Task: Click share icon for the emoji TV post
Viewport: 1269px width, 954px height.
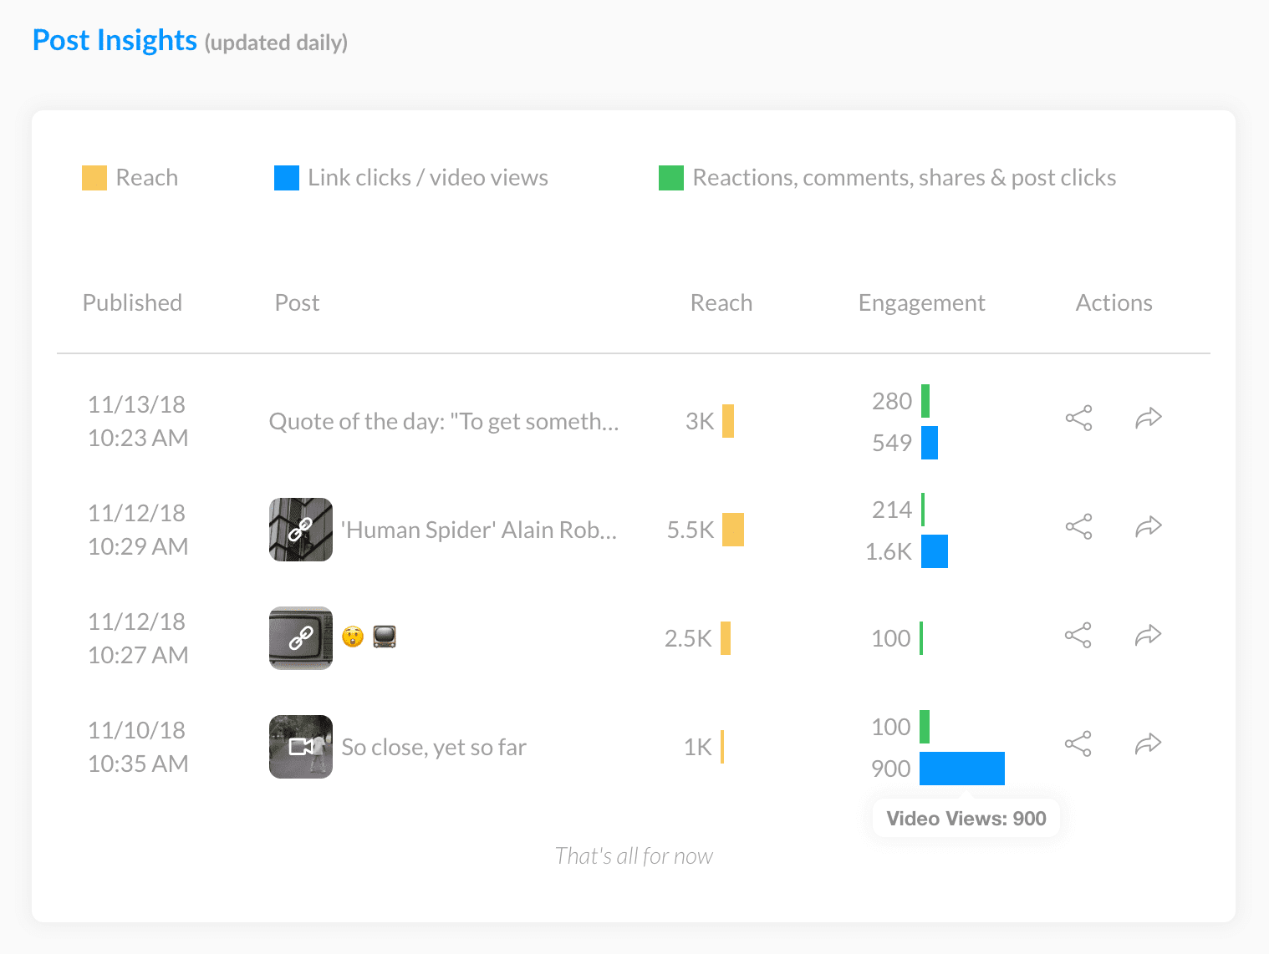Action: click(1078, 636)
